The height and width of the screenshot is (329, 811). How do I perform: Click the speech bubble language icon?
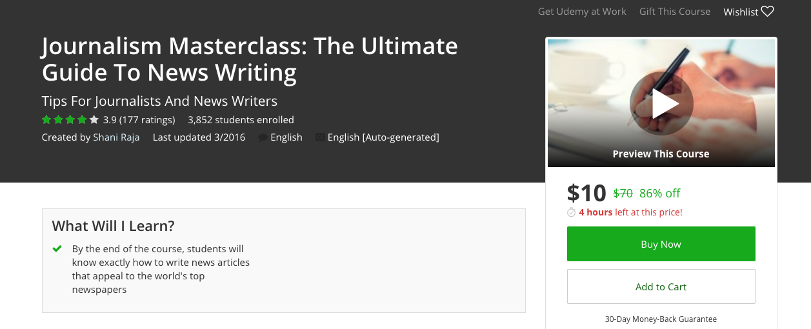click(263, 137)
